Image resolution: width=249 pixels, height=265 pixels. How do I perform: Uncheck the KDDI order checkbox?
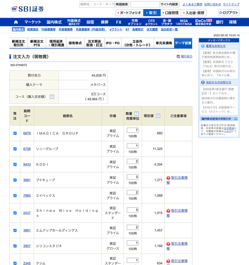[x=15, y=164]
